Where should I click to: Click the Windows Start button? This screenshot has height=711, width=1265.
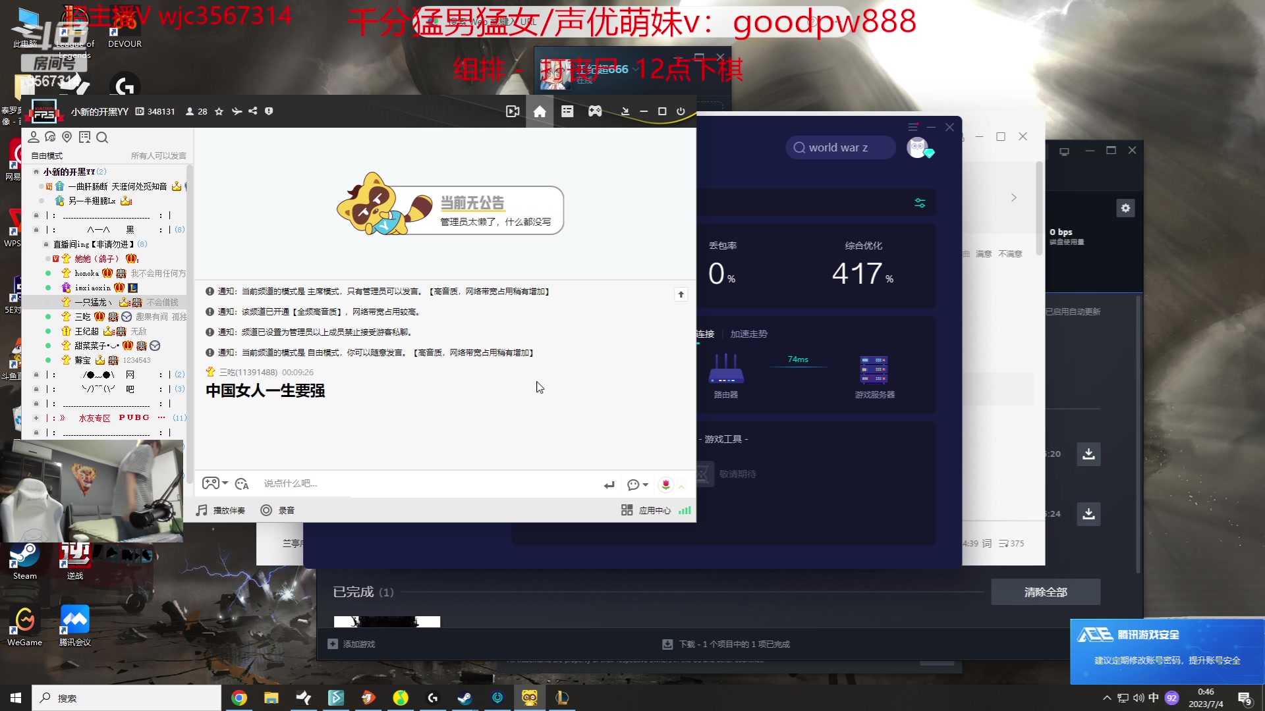[x=16, y=698]
